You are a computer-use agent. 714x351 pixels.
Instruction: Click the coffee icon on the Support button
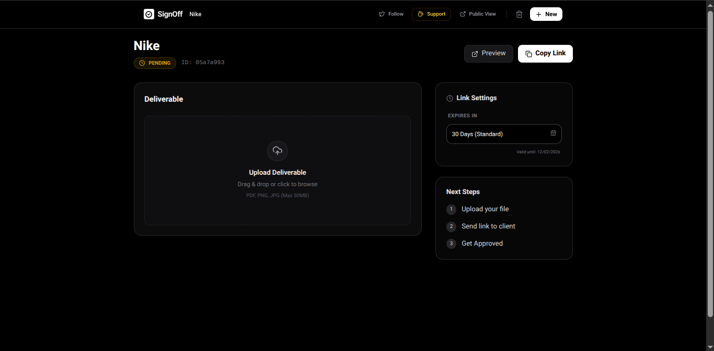pyautogui.click(x=420, y=14)
